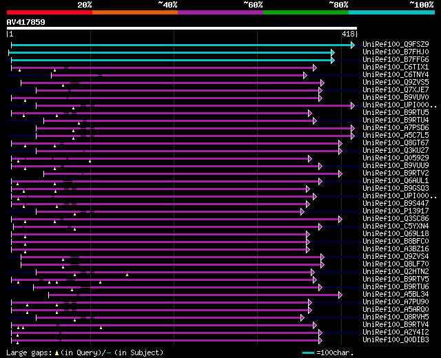Image resolution: width=441 pixels, height=358 pixels.
Task: Open hit UniRef100_C6TIX1
Action: (396, 67)
